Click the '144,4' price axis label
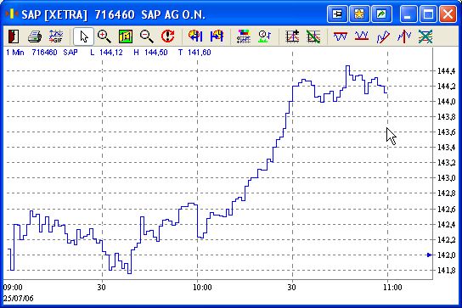 446,71
